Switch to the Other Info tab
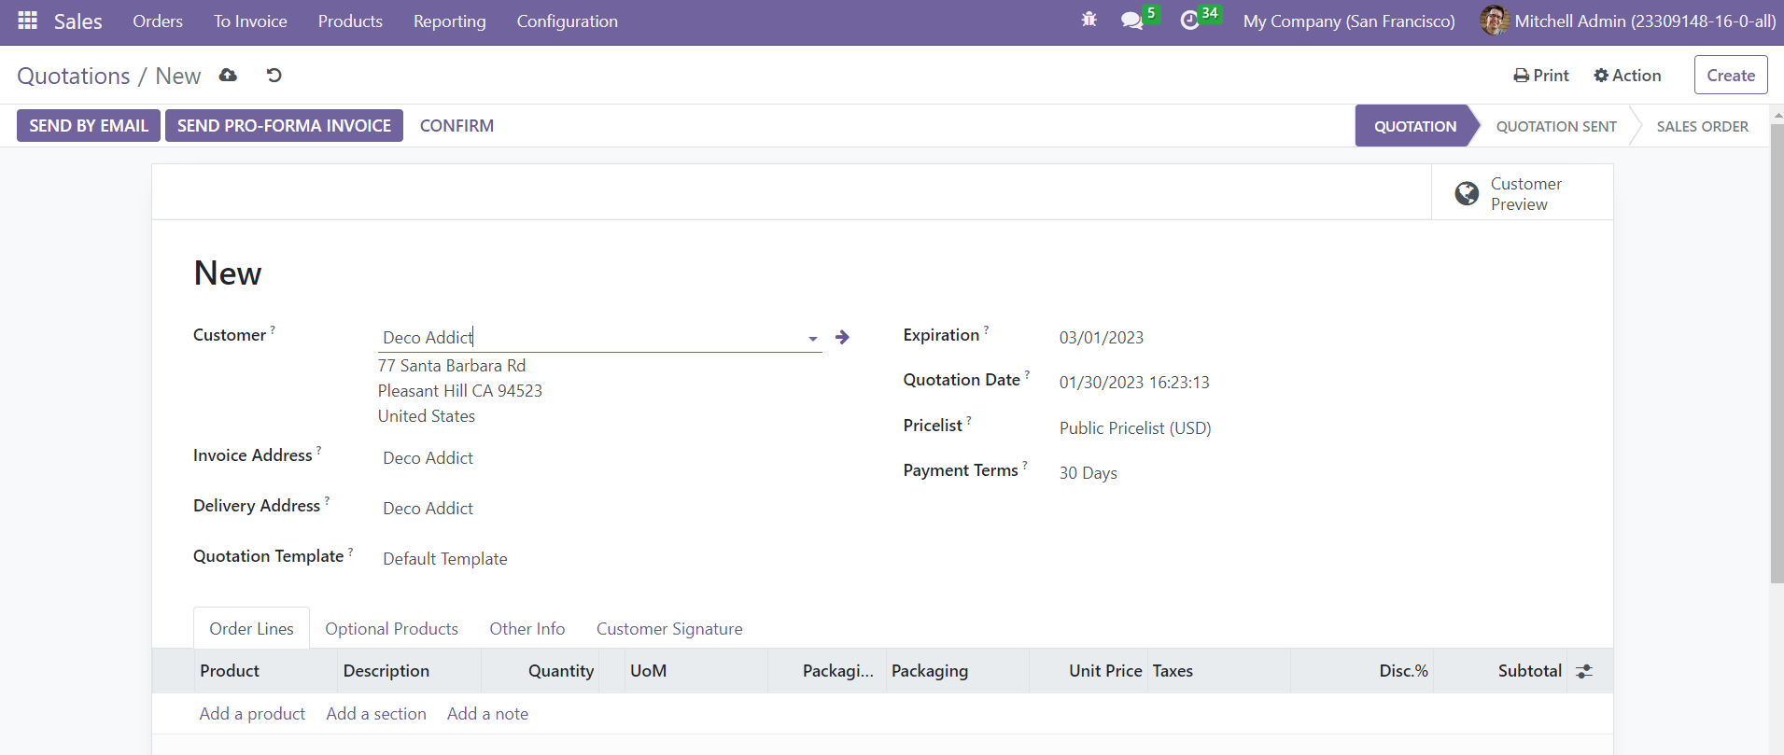The height and width of the screenshot is (755, 1784). click(x=527, y=629)
